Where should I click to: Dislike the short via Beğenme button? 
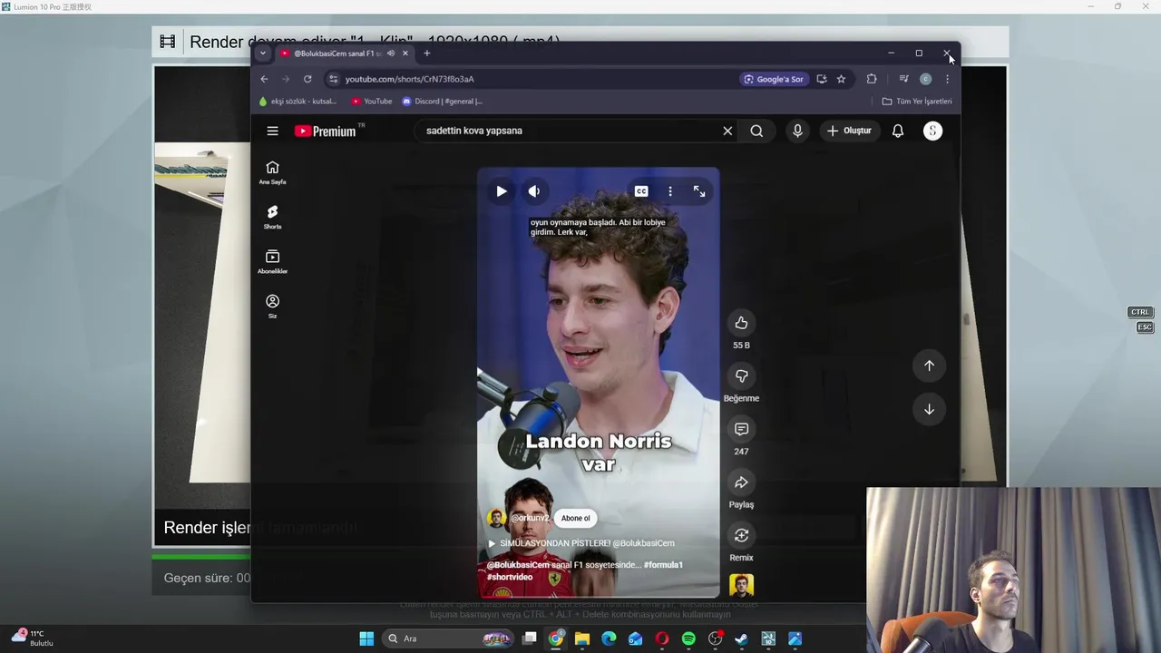point(741,375)
